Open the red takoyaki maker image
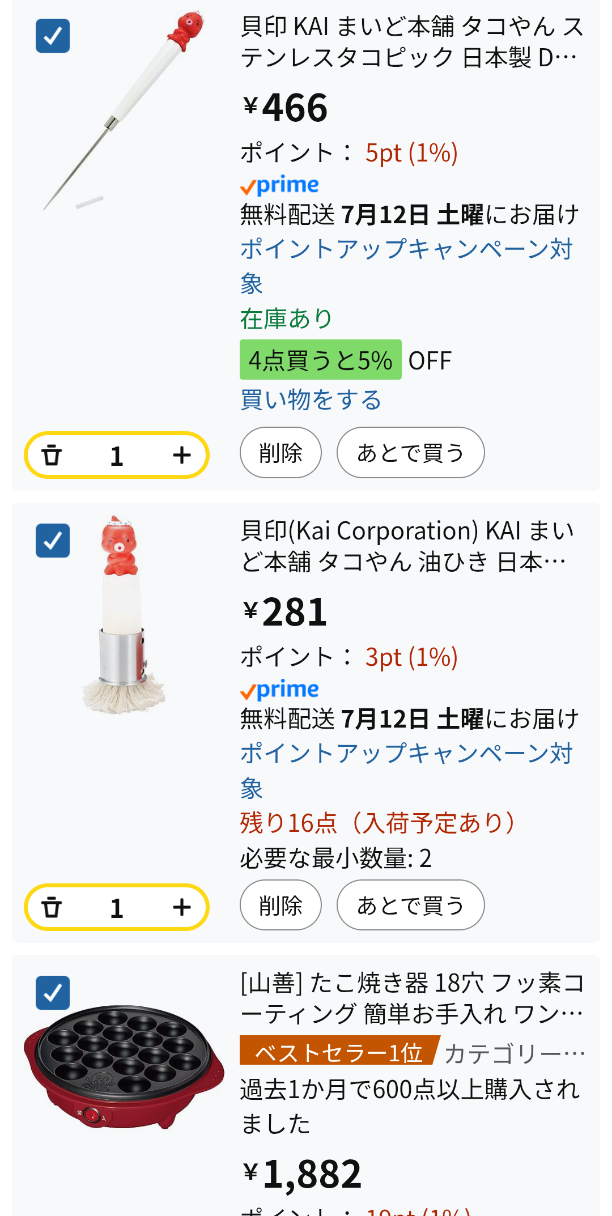This screenshot has width=612, height=1216. click(124, 1066)
